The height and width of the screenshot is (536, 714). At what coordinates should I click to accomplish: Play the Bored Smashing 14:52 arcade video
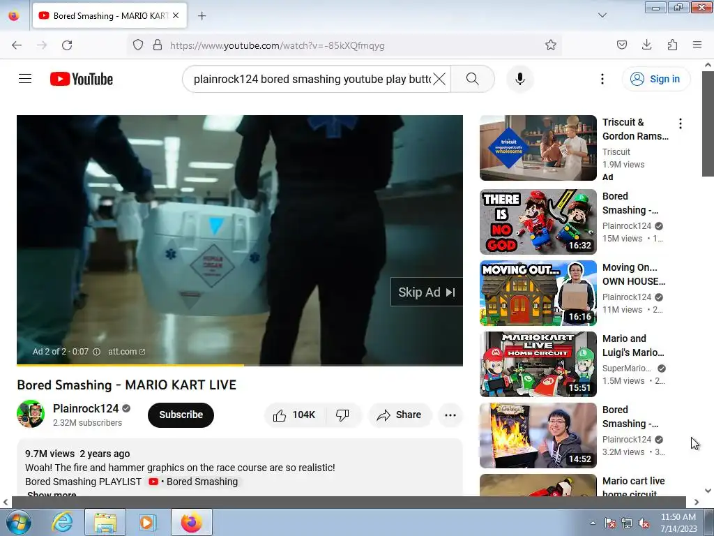pos(538,435)
